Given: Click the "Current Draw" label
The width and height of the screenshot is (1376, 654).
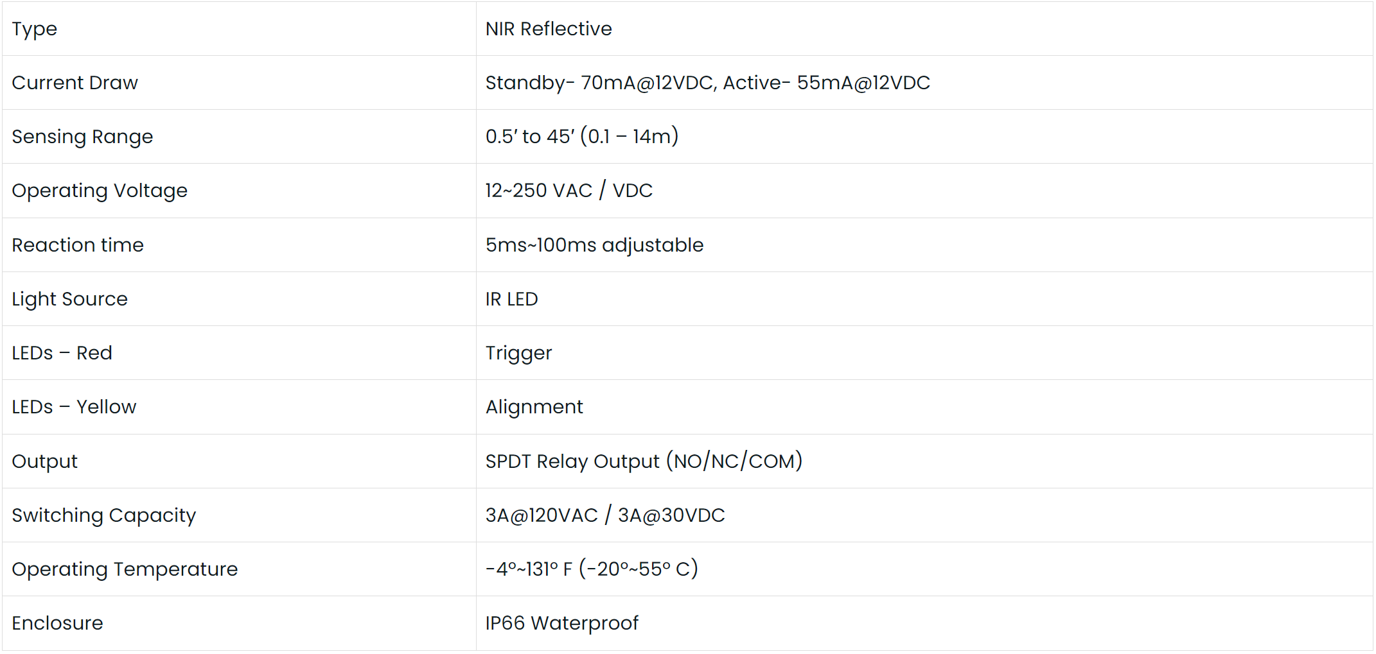Looking at the screenshot, I should pos(75,83).
